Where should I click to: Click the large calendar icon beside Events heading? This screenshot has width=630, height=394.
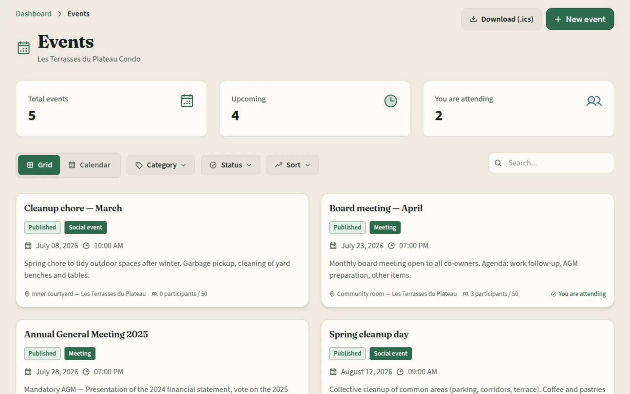pos(24,48)
